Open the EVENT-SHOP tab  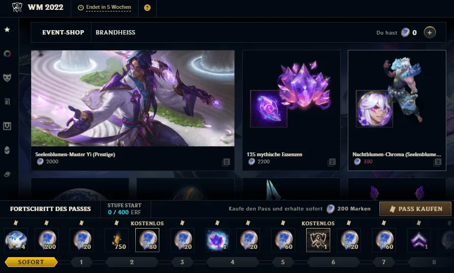click(63, 32)
